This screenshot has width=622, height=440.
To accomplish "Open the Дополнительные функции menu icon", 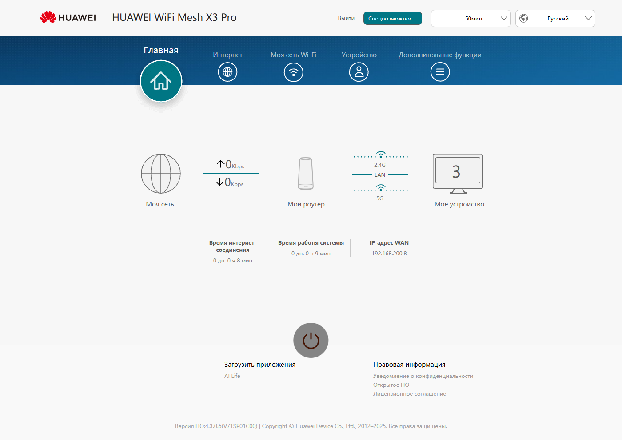I will [440, 72].
